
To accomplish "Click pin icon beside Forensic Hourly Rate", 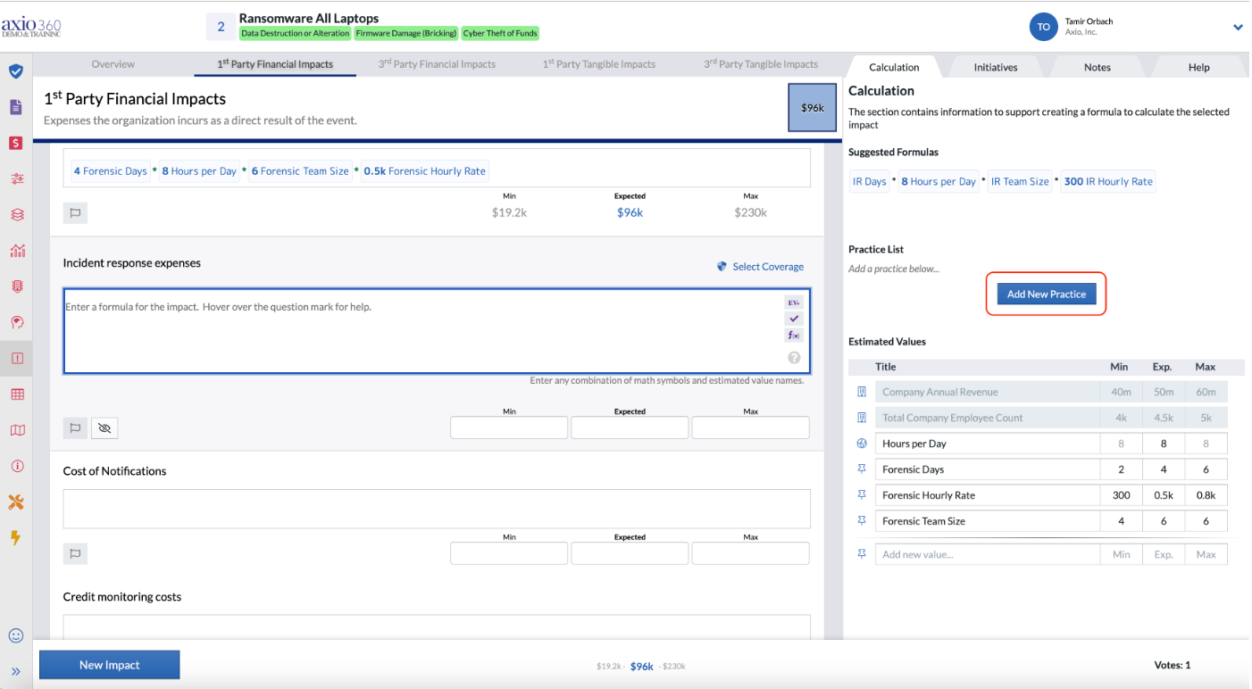I will pyautogui.click(x=862, y=494).
